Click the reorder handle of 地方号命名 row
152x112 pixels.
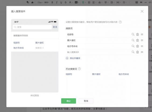click(142, 46)
